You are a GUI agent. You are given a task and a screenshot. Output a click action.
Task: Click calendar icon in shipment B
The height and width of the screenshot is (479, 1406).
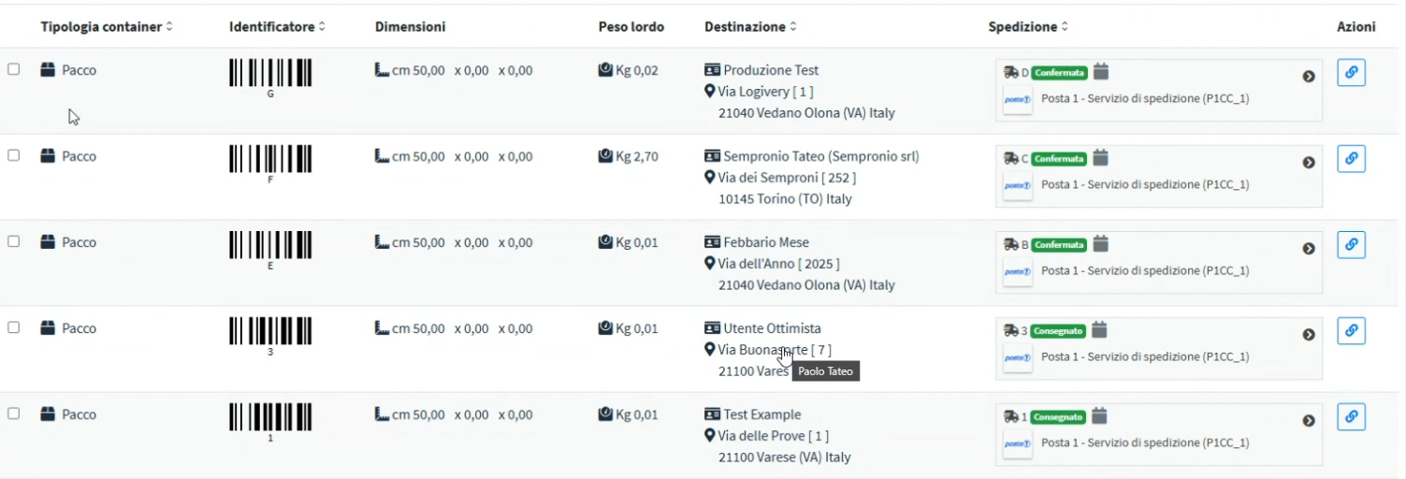[1101, 243]
